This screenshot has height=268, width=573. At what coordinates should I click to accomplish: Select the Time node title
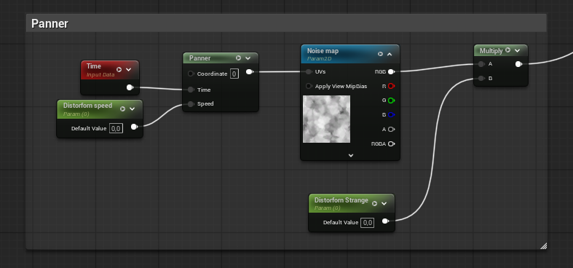[x=93, y=66]
